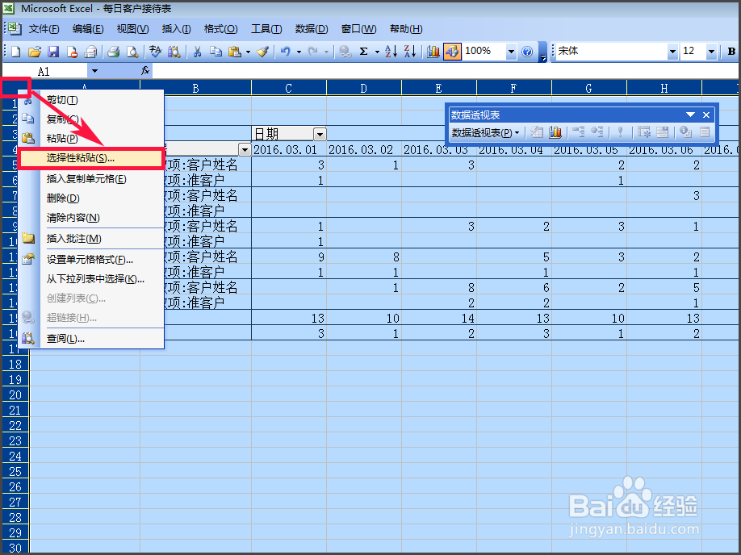Image resolution: width=741 pixels, height=555 pixels.
Task: Choose 删除(D) in context menu
Action: (x=91, y=198)
